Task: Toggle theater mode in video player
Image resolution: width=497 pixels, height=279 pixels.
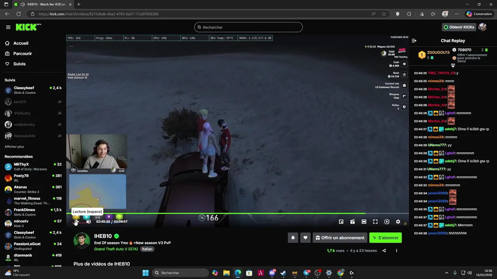Action: [364, 222]
